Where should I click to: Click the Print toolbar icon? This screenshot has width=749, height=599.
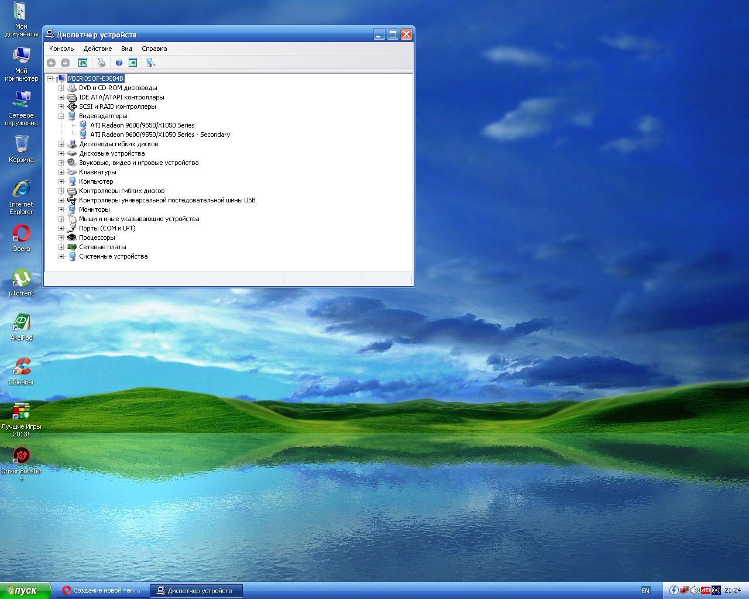point(101,63)
